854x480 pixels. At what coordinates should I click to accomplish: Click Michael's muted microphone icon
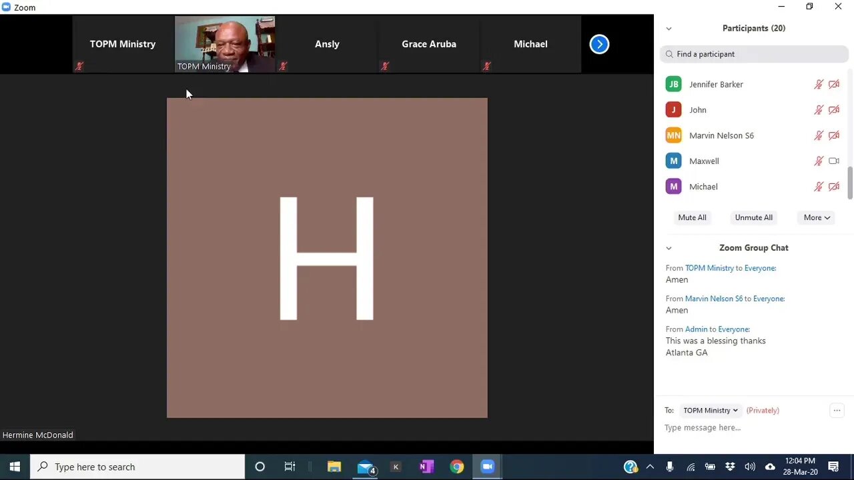pyautogui.click(x=819, y=187)
